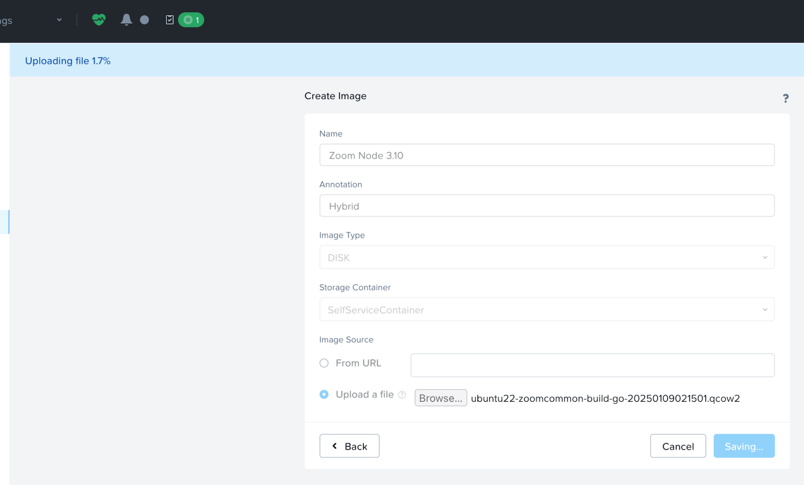Click the Saving... button
The width and height of the screenshot is (804, 485).
point(744,446)
